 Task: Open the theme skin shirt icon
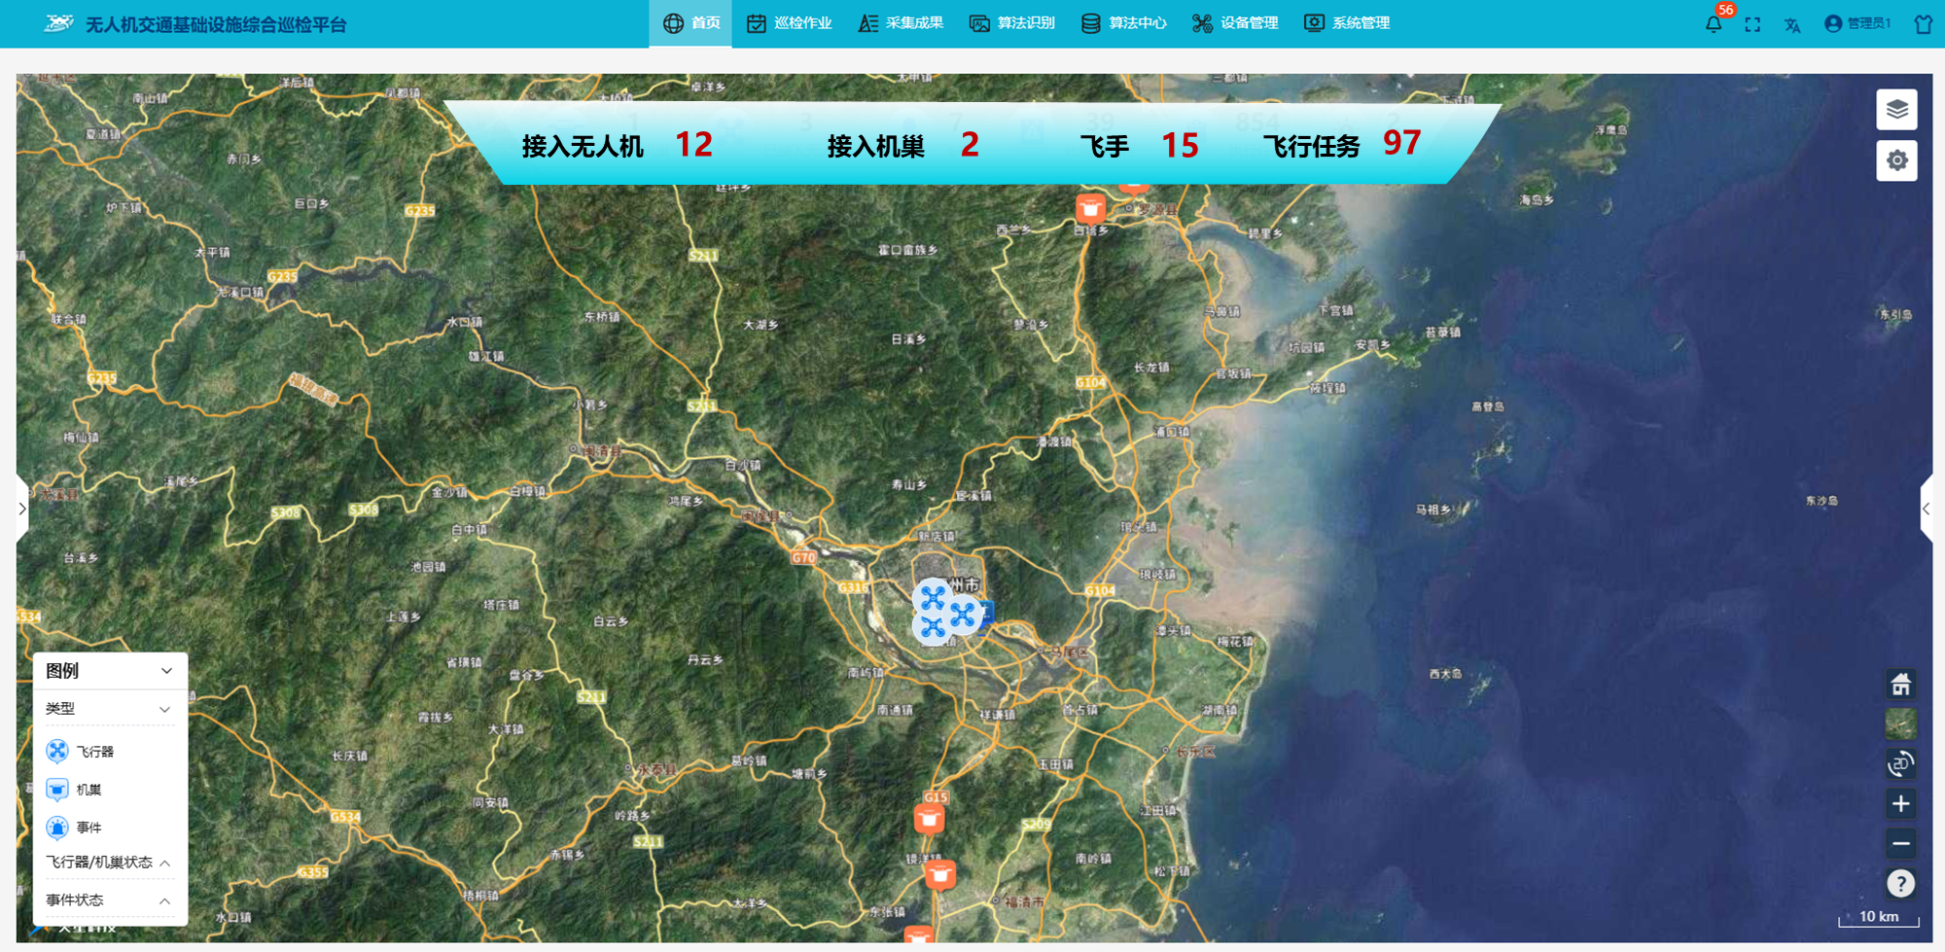click(x=1923, y=24)
